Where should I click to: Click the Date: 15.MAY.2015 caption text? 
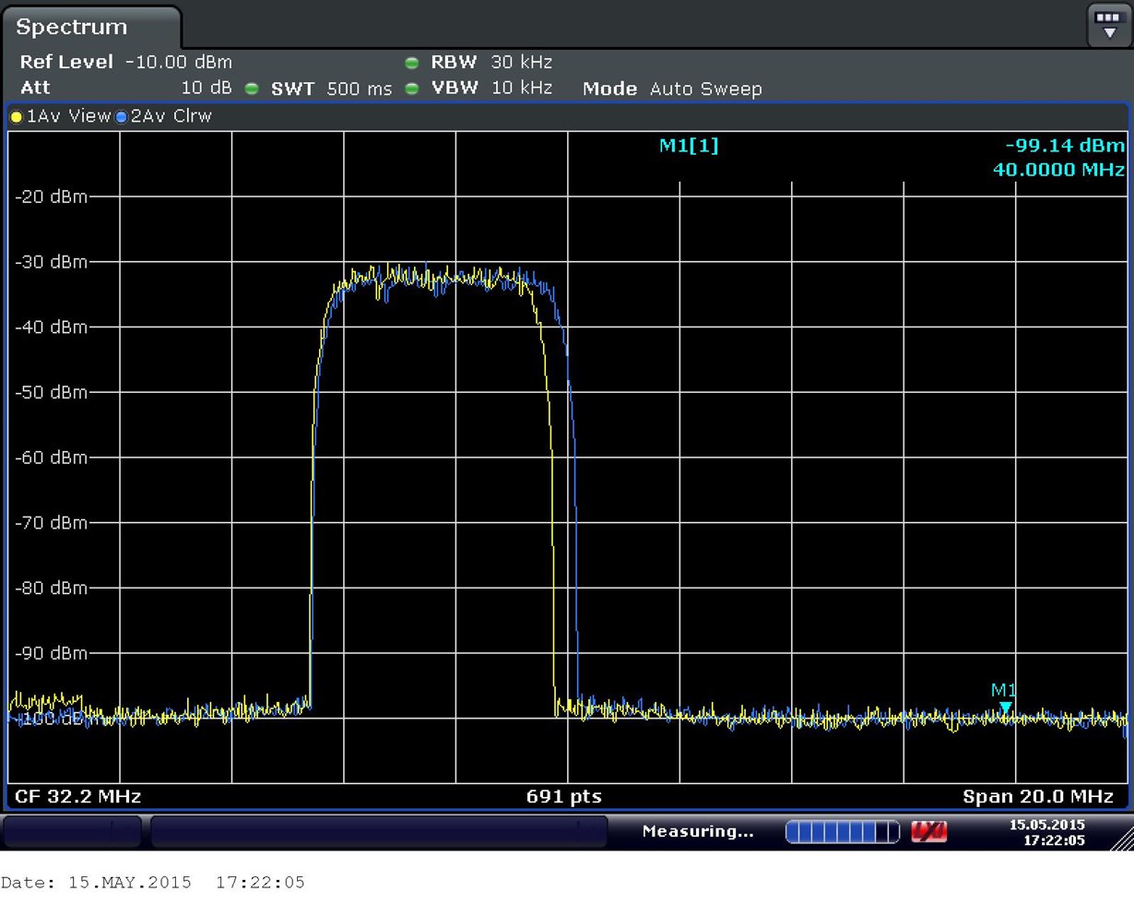tap(153, 883)
